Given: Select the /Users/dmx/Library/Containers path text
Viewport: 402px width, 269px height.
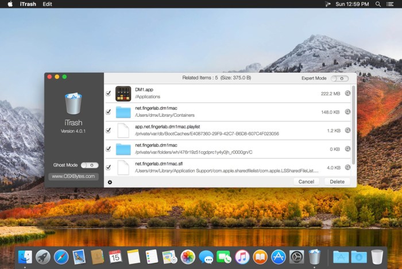Looking at the screenshot, I should coord(165,115).
